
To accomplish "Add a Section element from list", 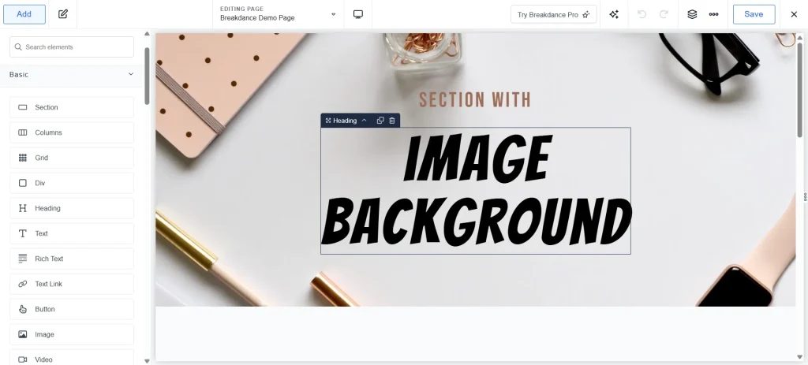I will 72,107.
